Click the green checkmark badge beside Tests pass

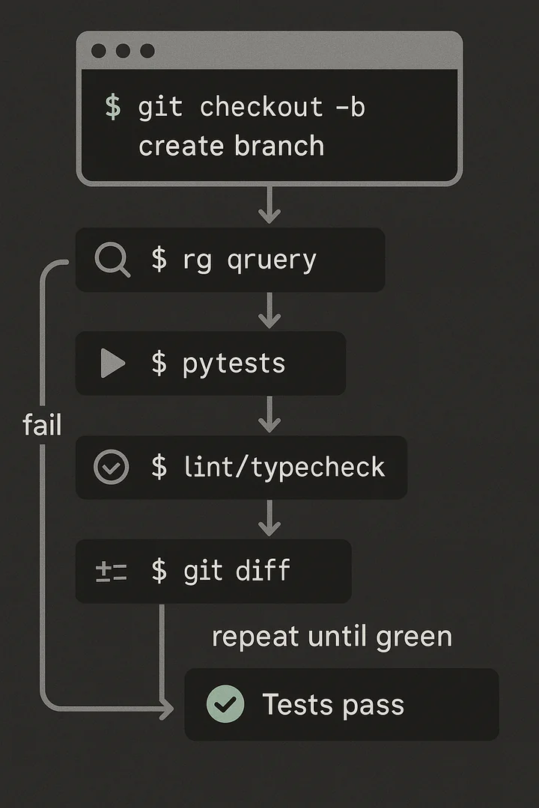(x=225, y=704)
